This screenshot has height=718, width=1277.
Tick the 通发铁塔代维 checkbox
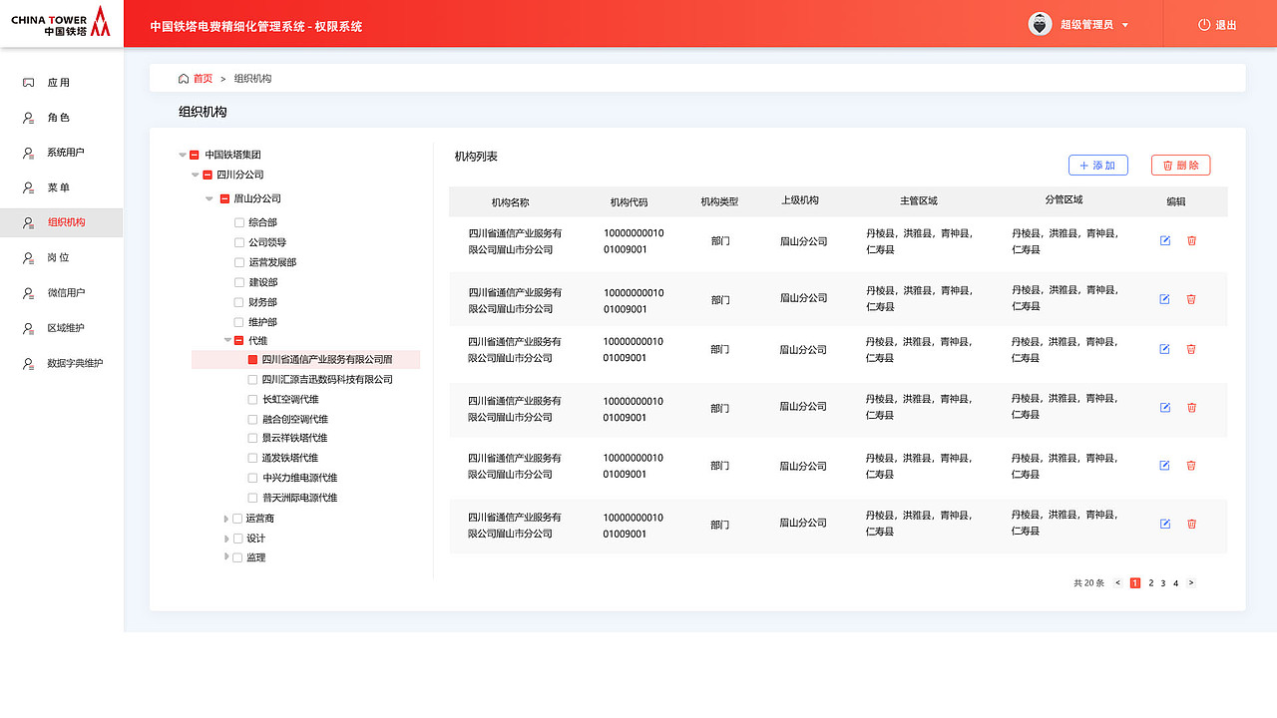click(253, 458)
